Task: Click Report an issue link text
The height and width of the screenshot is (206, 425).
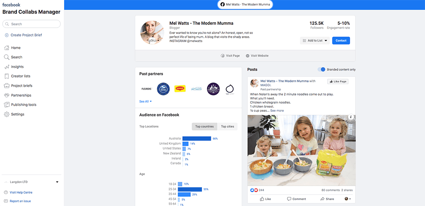Action: [x=20, y=201]
